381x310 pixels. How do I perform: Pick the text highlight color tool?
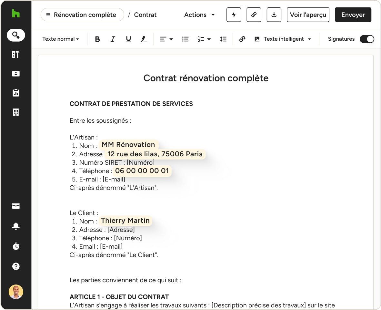tap(144, 39)
